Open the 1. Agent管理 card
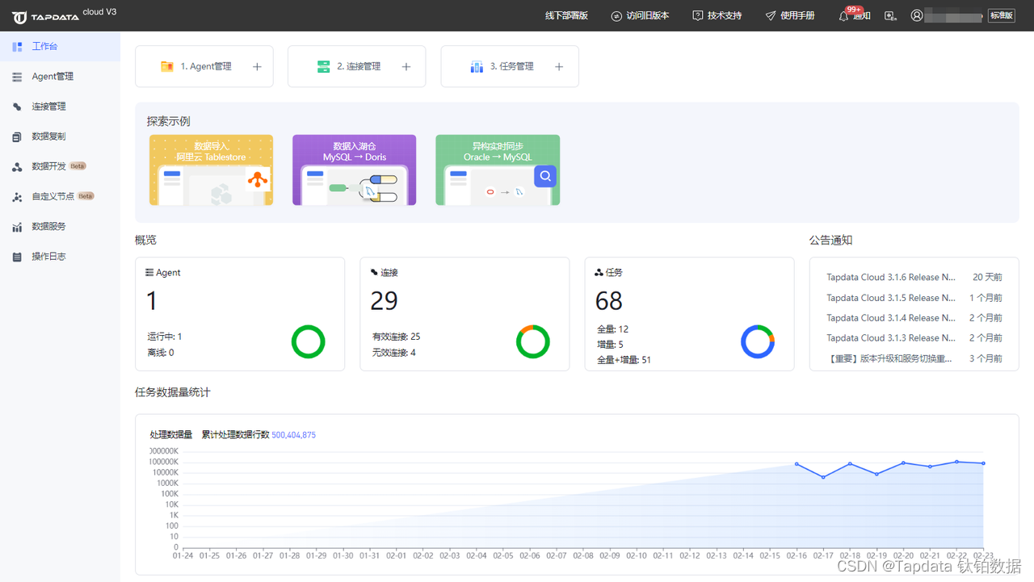 point(204,66)
